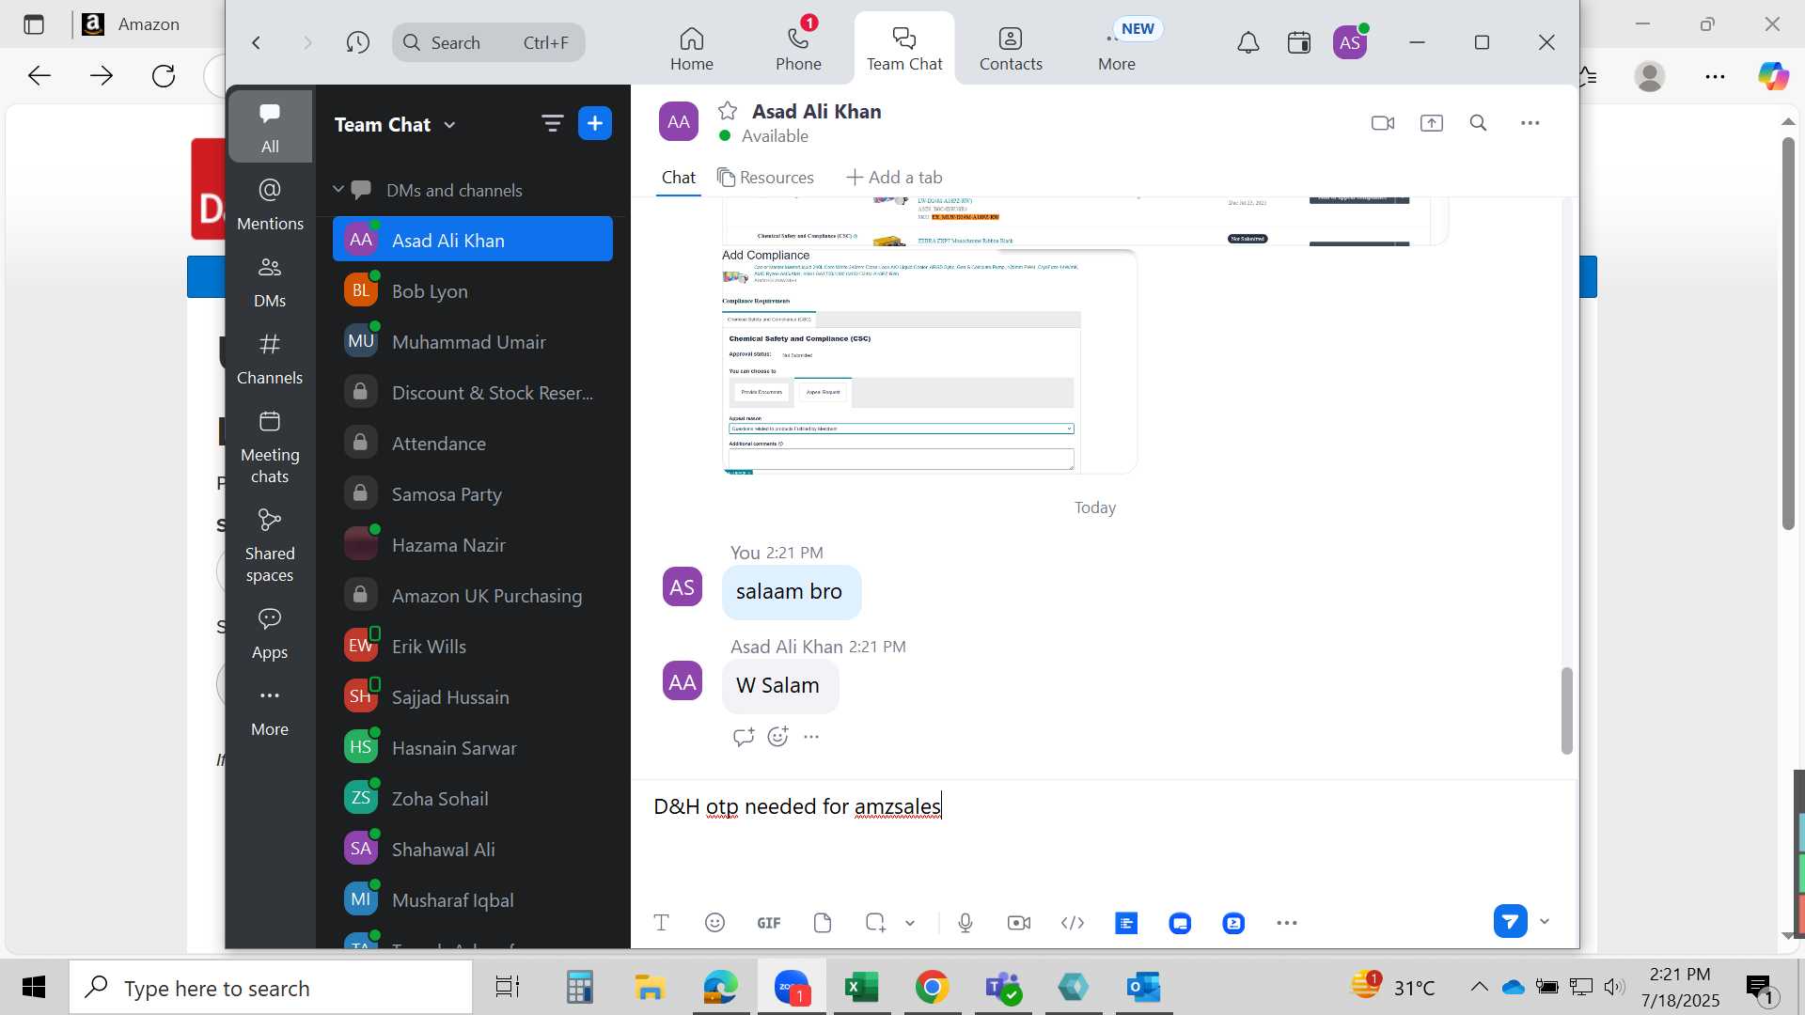The height and width of the screenshot is (1015, 1805).
Task: Open the Add Compliance screenshot image
Action: (x=929, y=362)
